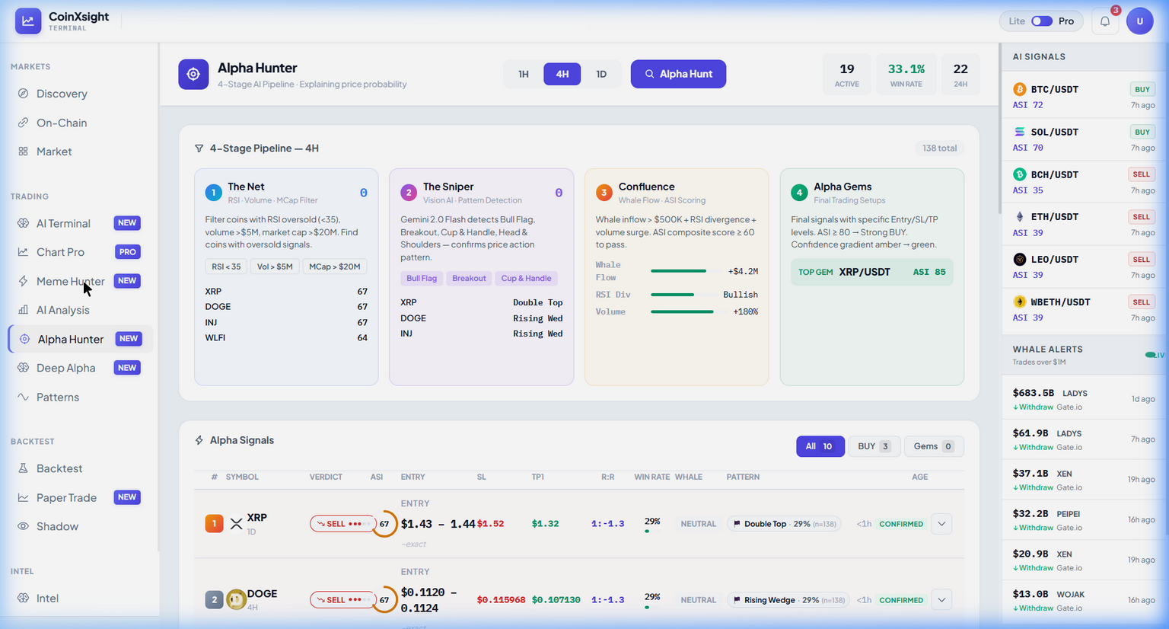
Task: Click the ETH/USDT ethereum coin icon
Action: 1020,216
